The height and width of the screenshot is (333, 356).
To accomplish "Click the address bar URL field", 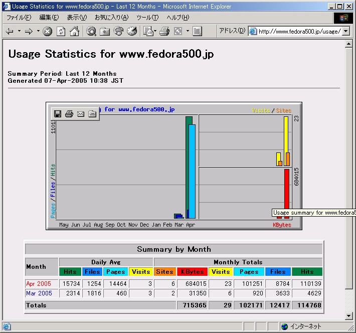I will click(x=299, y=32).
